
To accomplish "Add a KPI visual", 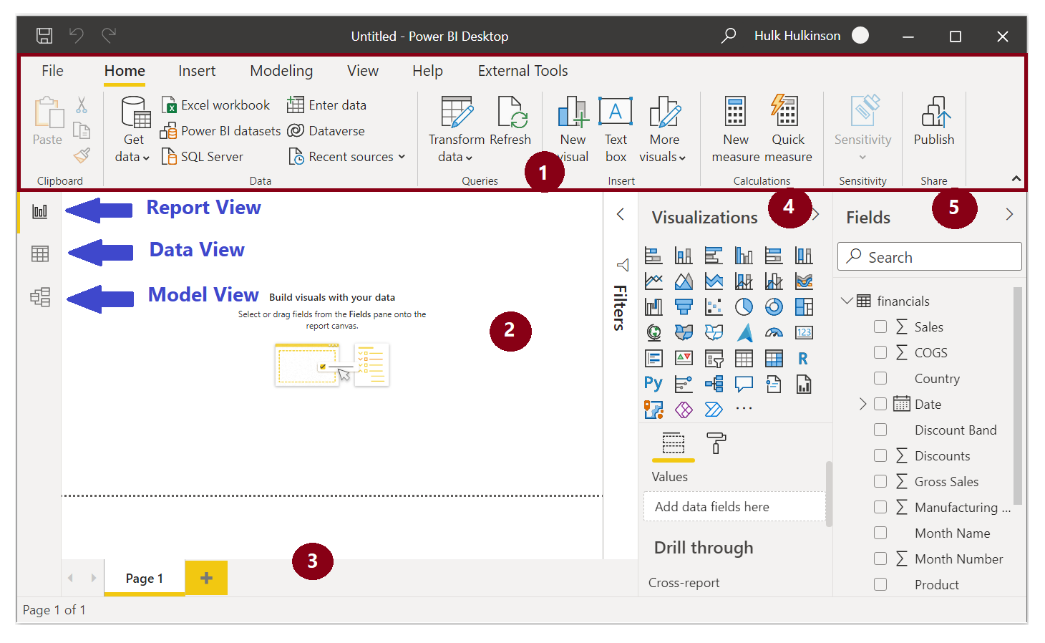I will pyautogui.click(x=684, y=358).
